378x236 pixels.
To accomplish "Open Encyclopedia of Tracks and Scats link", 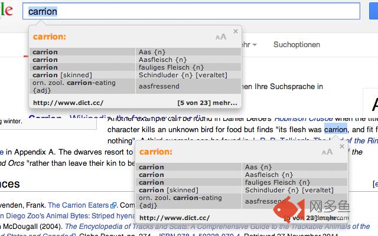I will coord(217,227).
